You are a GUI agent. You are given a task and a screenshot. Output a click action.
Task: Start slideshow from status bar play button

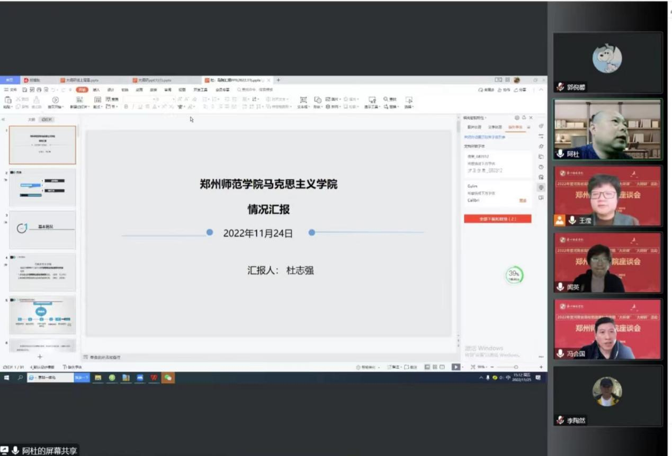pyautogui.click(x=455, y=367)
